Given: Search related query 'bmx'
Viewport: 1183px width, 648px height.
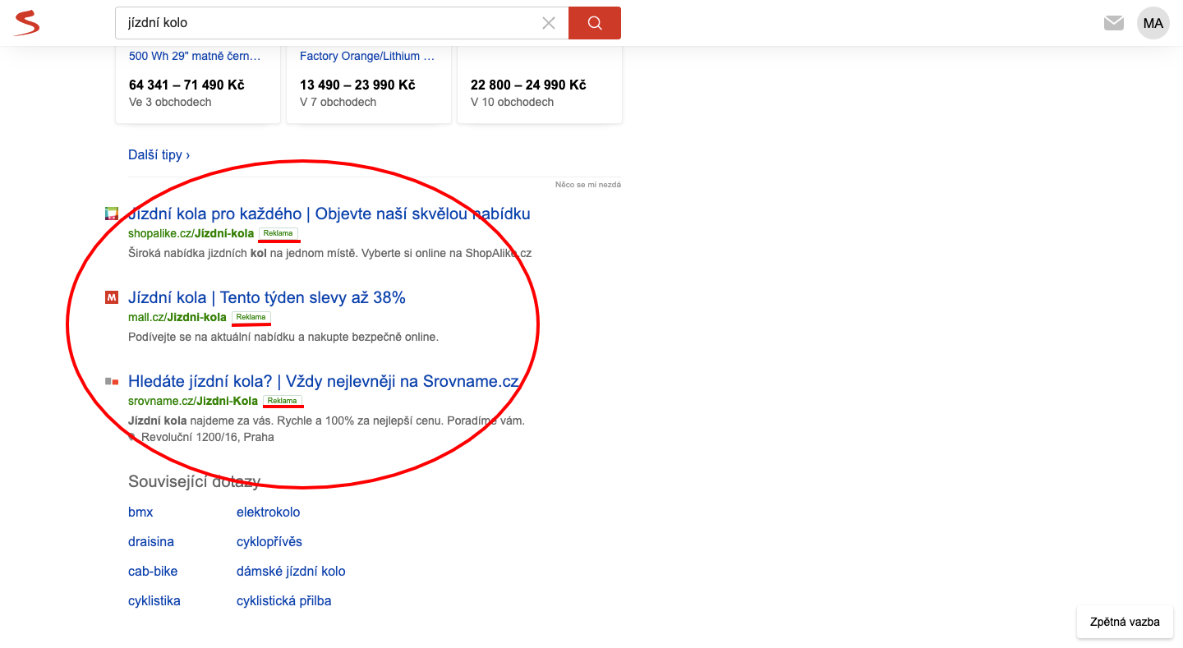Looking at the screenshot, I should (140, 512).
